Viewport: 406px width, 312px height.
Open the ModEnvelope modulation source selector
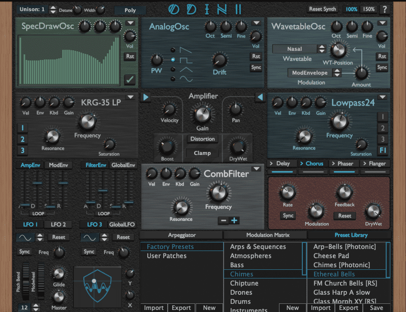(x=309, y=73)
